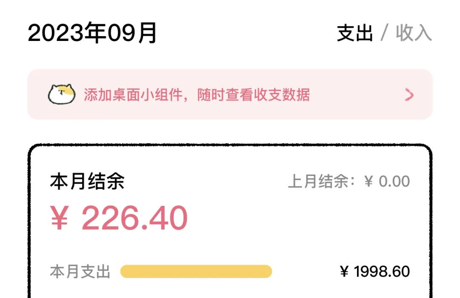Switch to the 支出 tab

(x=355, y=33)
